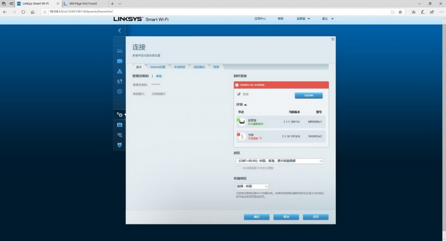The width and height of the screenshot is (446, 241).
Task: Open Media Prioritization arrows icon in sidebar
Action: 119,81
